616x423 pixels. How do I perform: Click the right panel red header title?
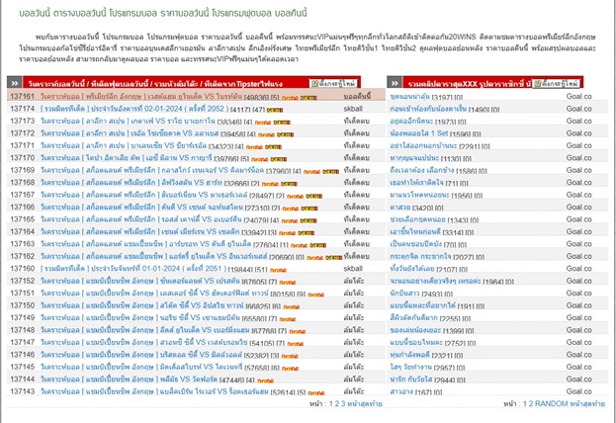coord(469,84)
